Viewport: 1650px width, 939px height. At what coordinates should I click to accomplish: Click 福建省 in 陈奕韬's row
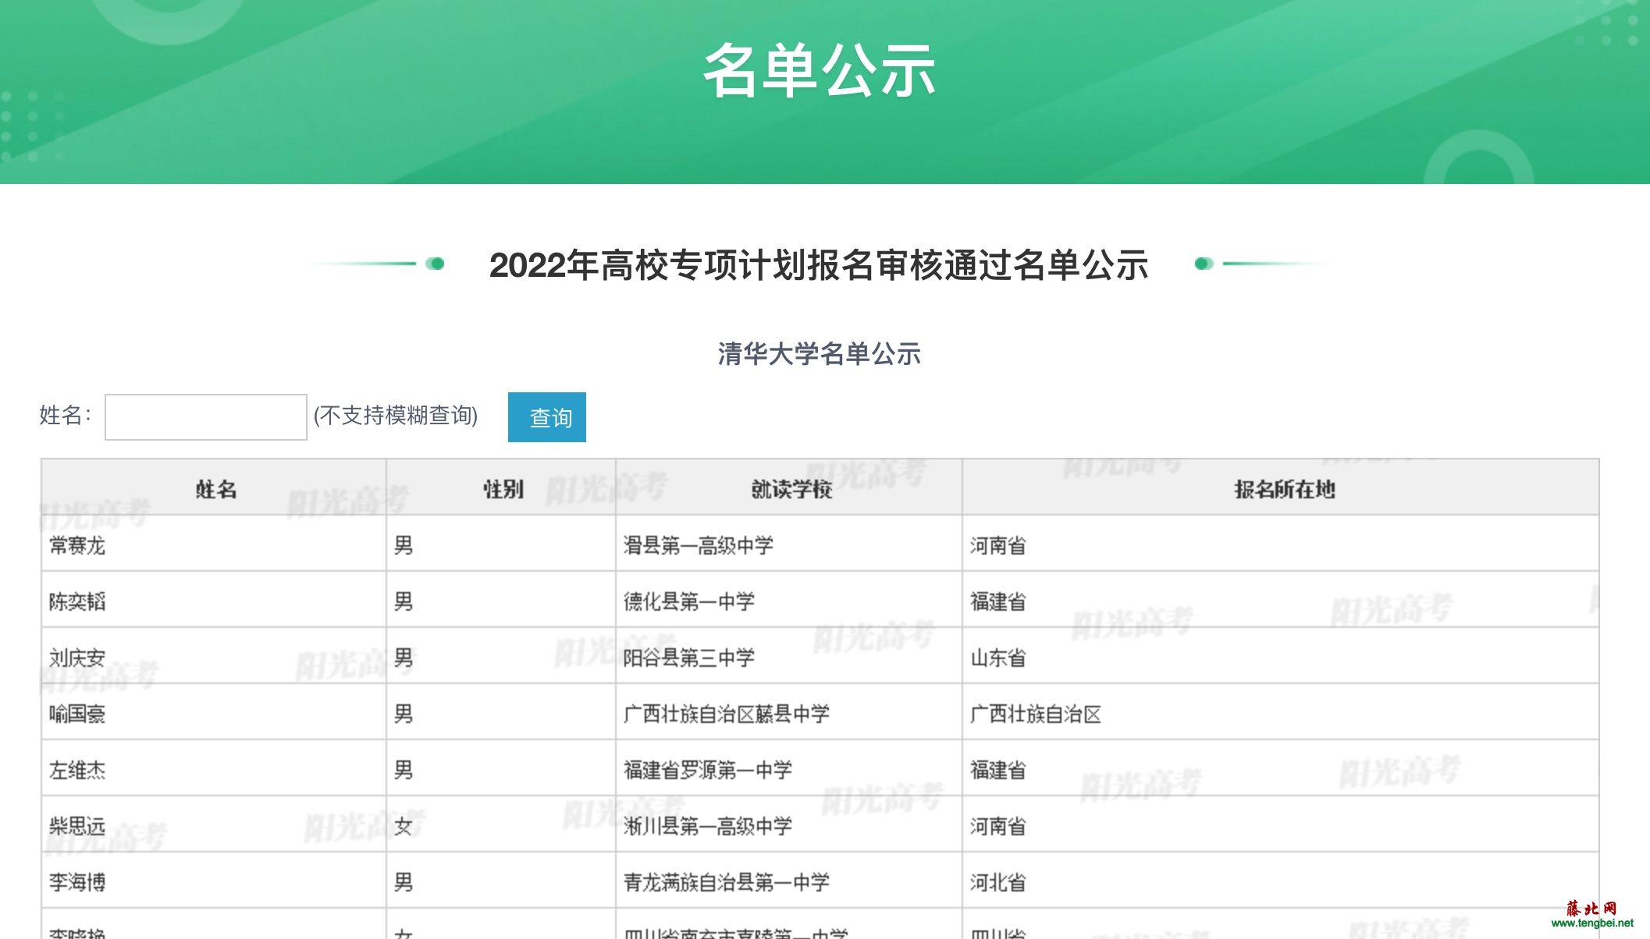(x=998, y=601)
